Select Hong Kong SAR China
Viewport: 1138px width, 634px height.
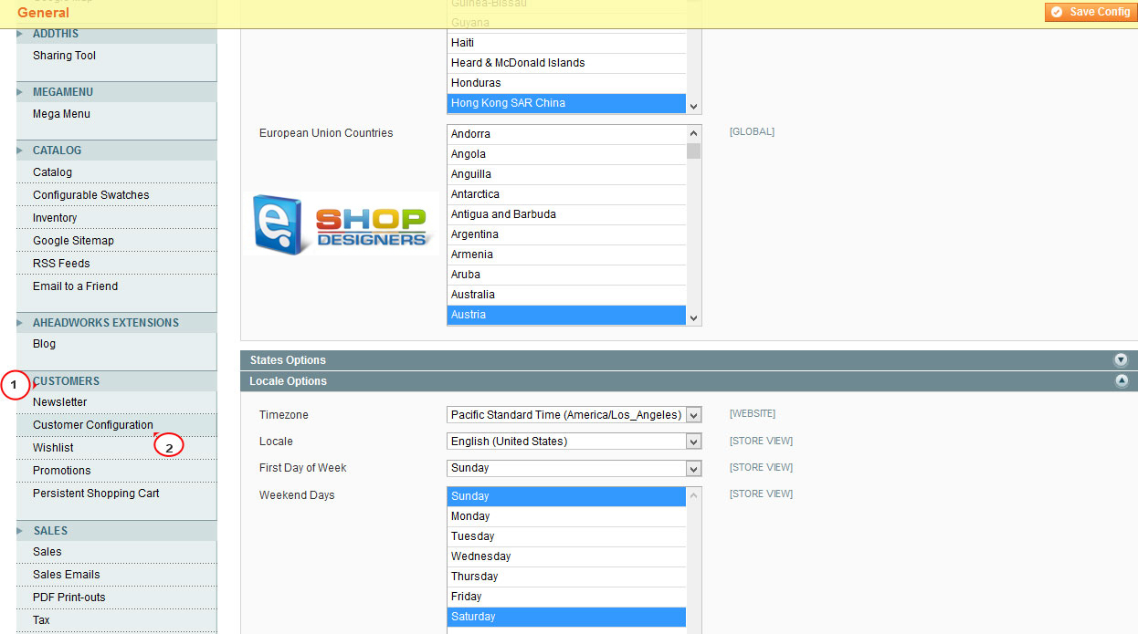coord(566,103)
